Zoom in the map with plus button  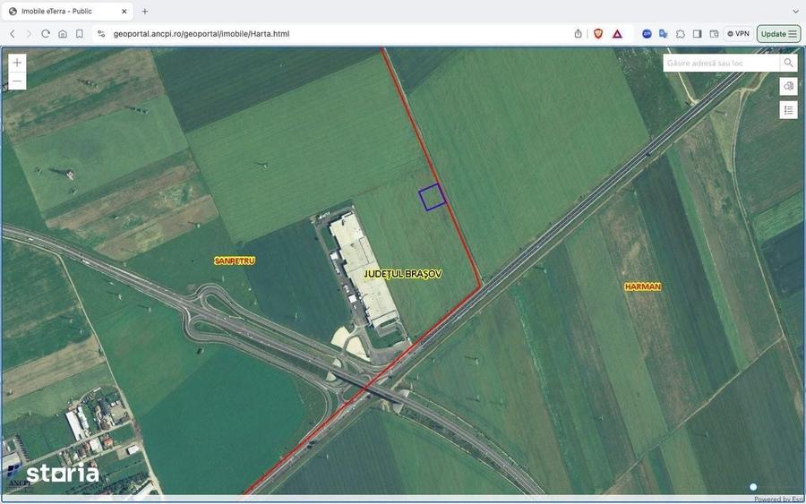click(17, 63)
